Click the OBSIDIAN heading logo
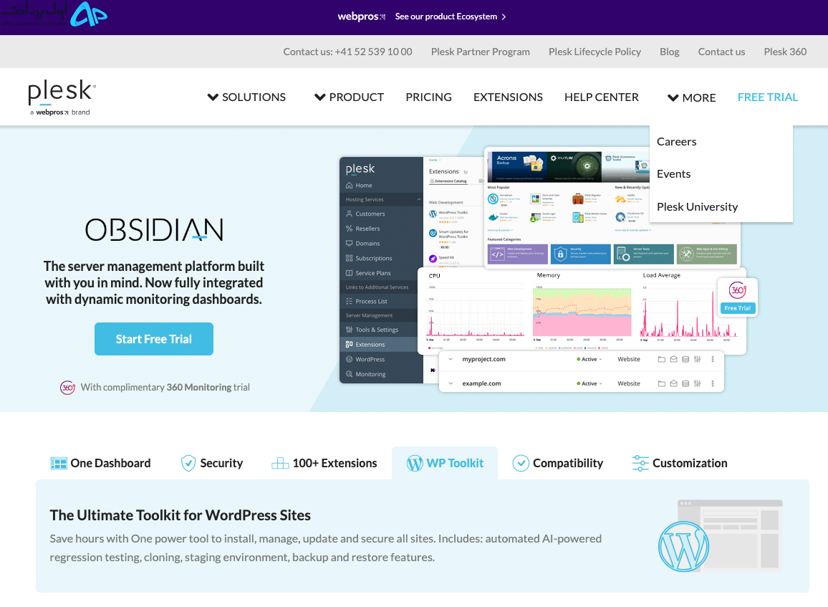The width and height of the screenshot is (828, 607). pyautogui.click(x=154, y=230)
